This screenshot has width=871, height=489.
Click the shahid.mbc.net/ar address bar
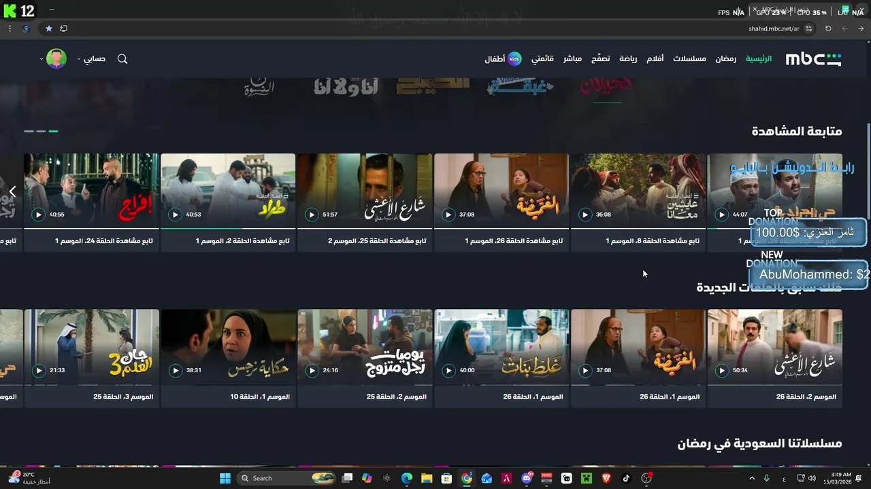(x=774, y=29)
